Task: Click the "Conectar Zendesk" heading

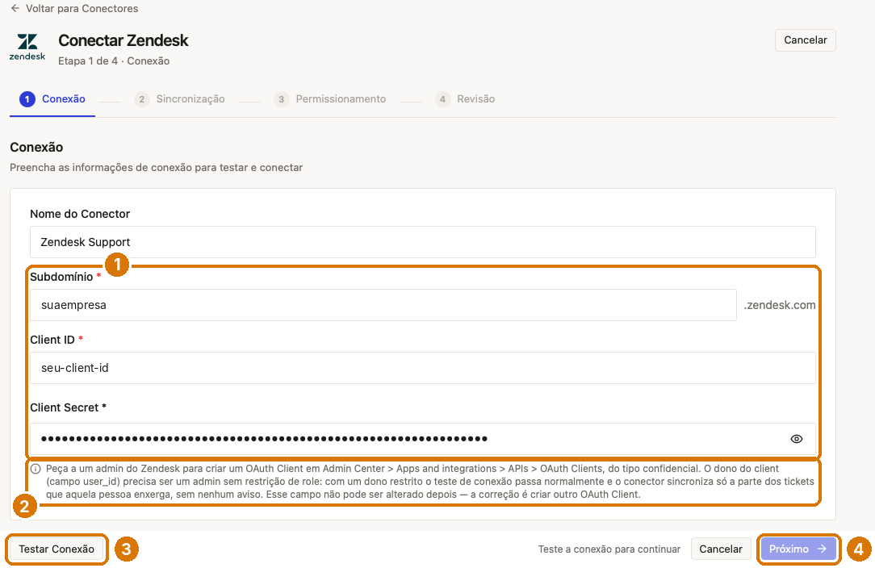Action: pos(124,40)
